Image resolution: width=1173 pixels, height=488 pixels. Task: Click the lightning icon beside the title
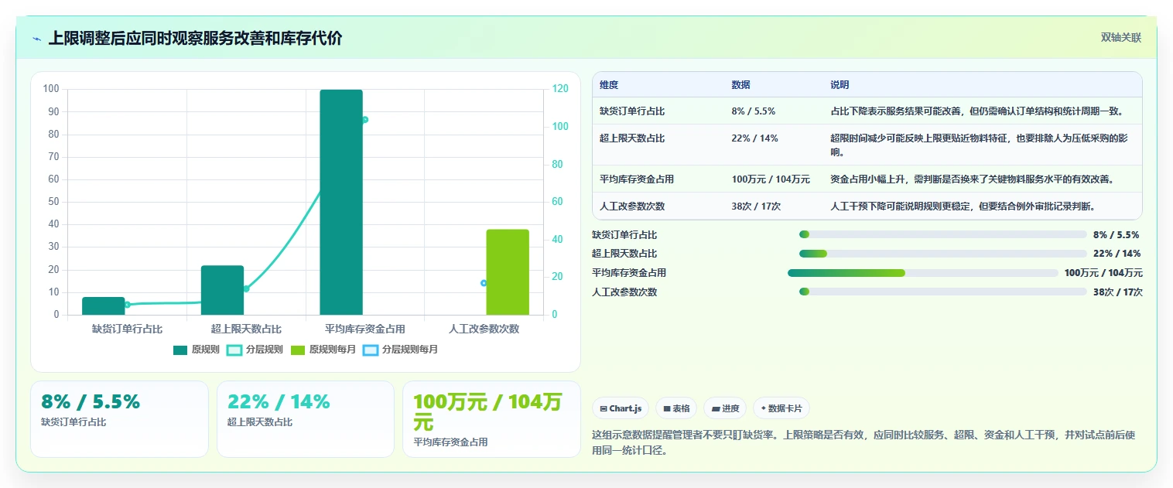coord(36,39)
